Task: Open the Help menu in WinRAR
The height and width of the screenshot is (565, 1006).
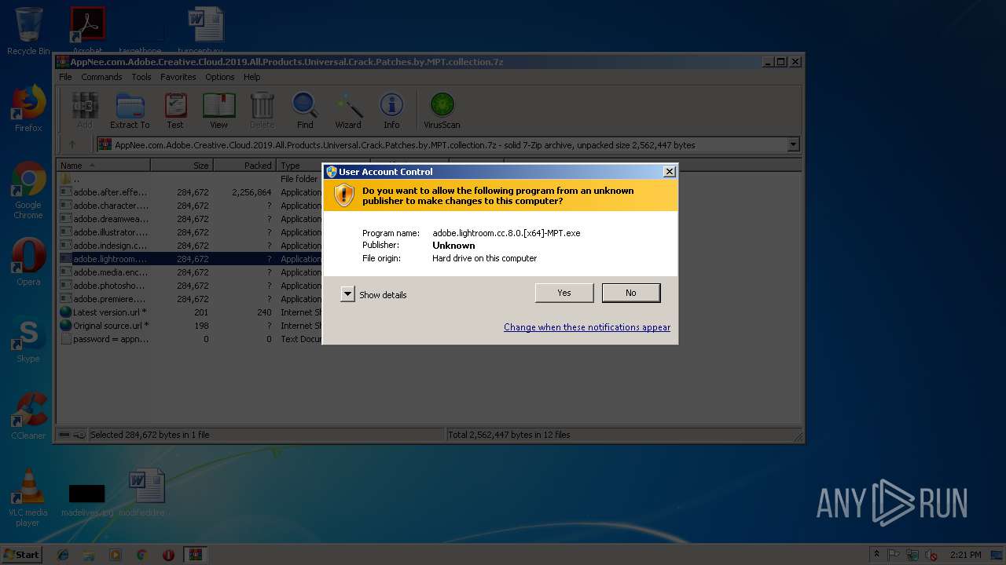Action: click(251, 77)
